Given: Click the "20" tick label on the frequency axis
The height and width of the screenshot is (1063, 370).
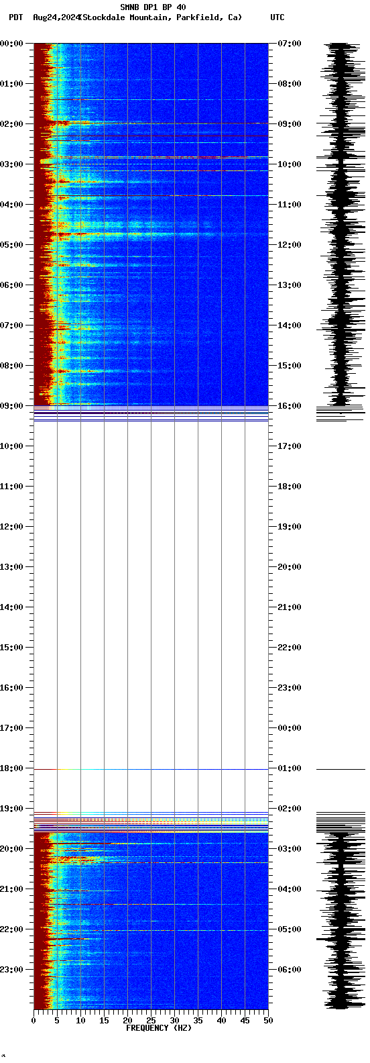Looking at the screenshot, I should (x=127, y=1021).
